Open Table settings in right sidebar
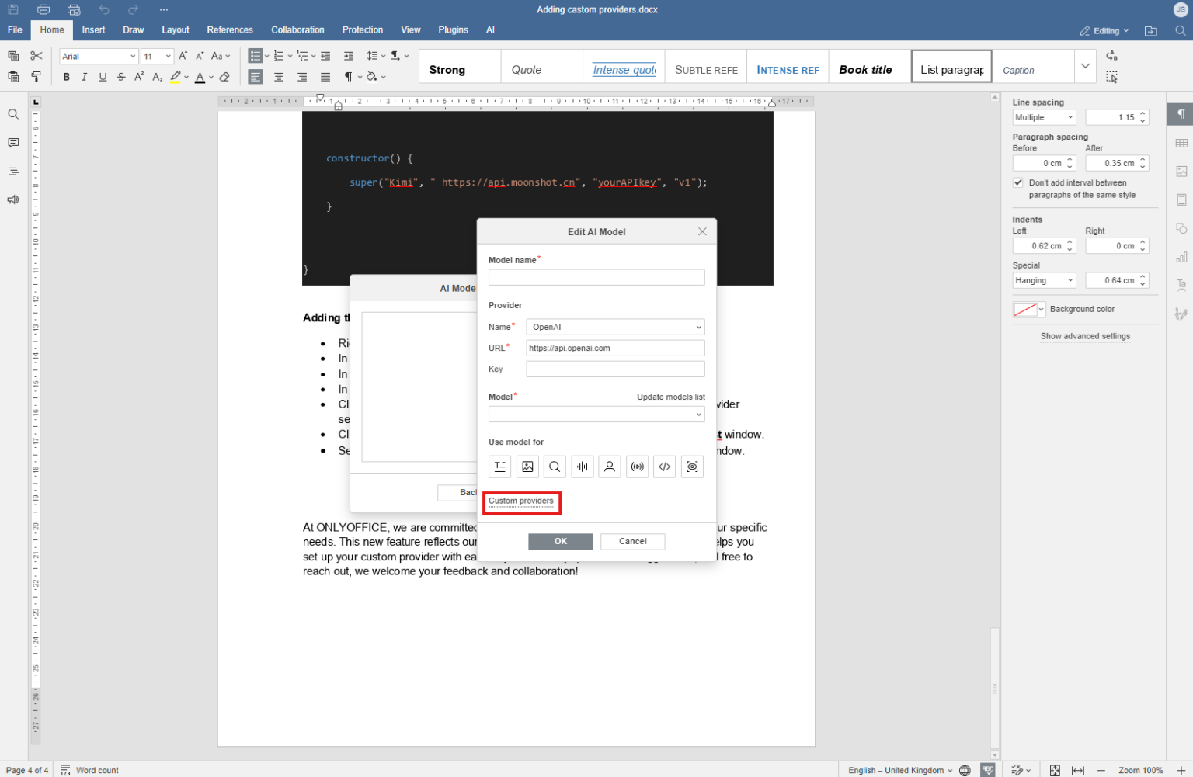This screenshot has width=1193, height=777. point(1181,143)
